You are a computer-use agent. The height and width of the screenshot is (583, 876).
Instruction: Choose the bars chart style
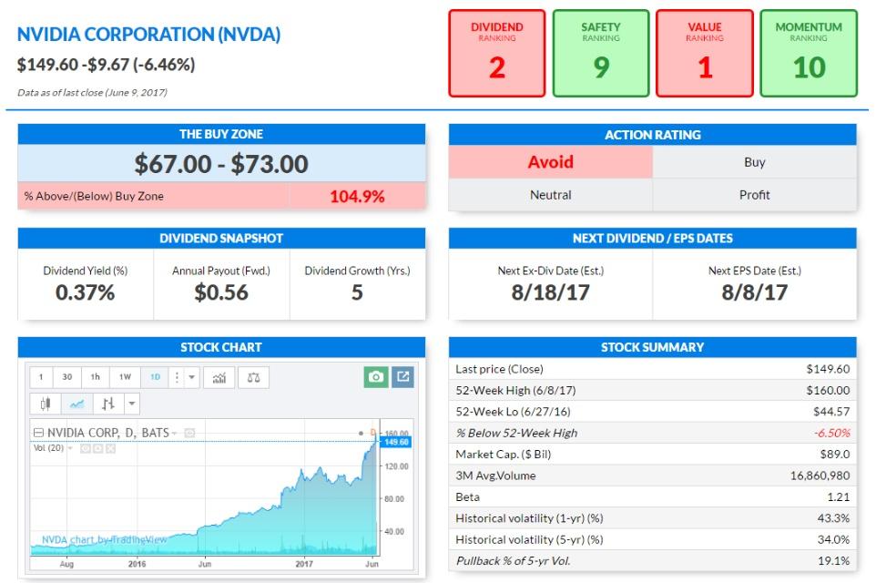pos(108,404)
